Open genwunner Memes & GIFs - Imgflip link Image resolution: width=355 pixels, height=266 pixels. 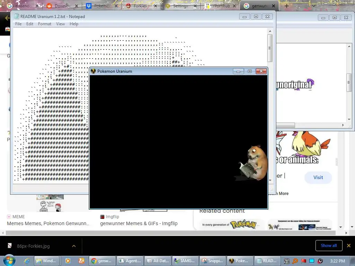(x=139, y=223)
